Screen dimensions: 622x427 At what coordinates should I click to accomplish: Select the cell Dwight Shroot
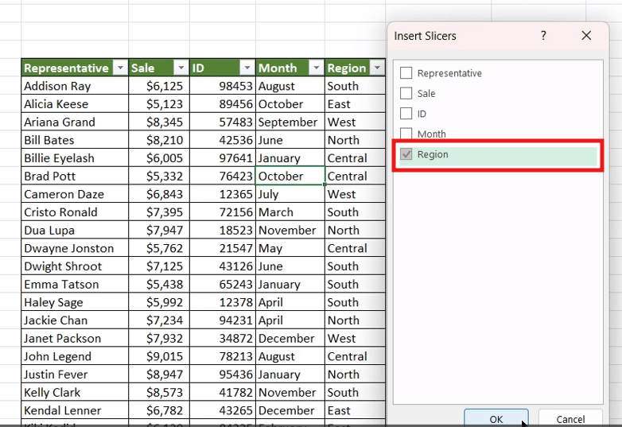[x=75, y=266]
